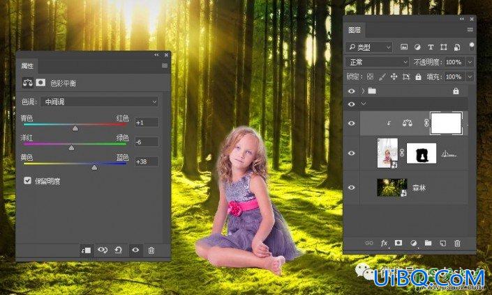This screenshot has width=492, height=295.
Task: Open the 类型 layer filter dropdown
Action: coord(369,47)
